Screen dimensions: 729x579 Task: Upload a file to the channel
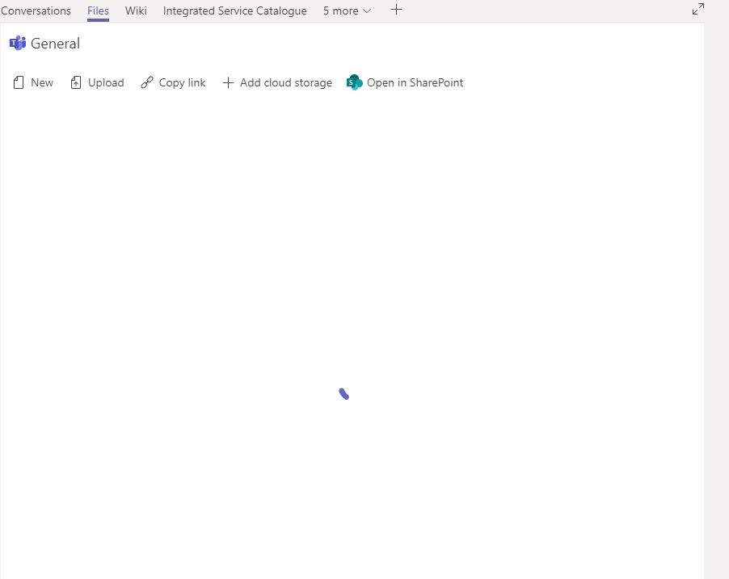point(97,82)
